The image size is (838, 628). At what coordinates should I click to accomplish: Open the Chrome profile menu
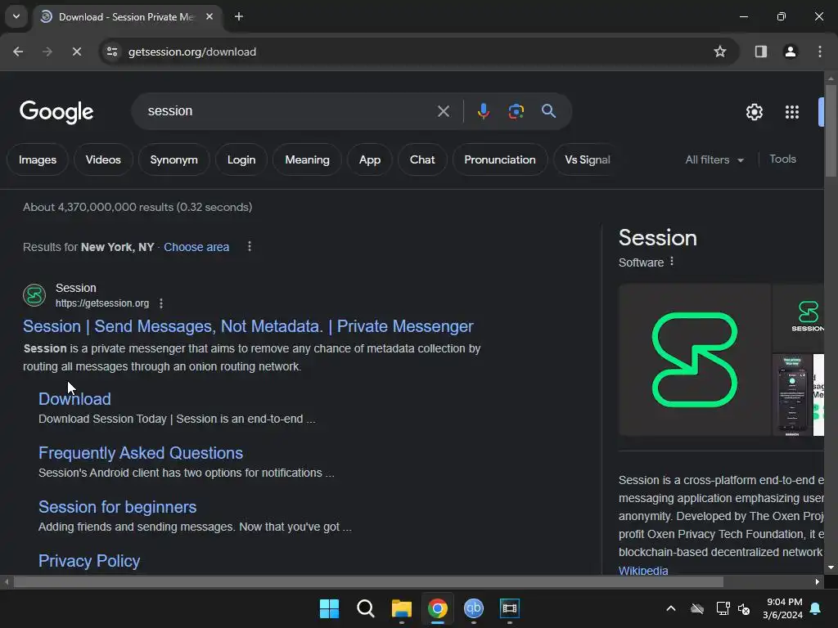790,52
